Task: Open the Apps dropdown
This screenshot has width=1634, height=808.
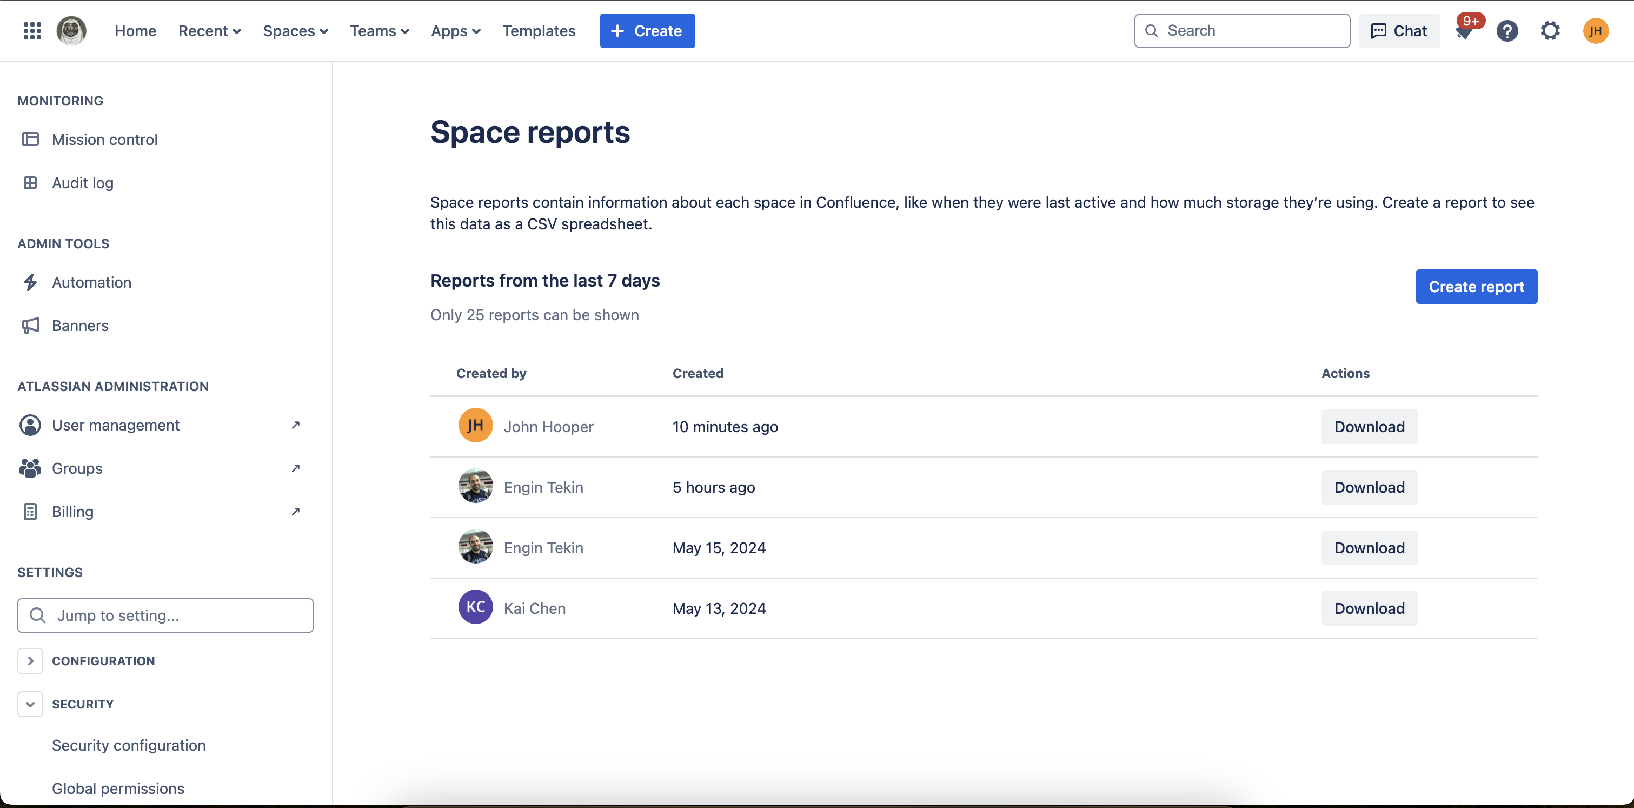Action: point(455,30)
